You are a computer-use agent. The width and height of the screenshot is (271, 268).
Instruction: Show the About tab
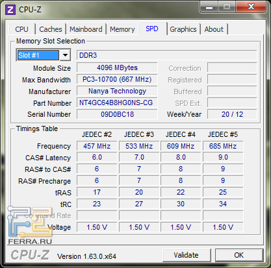click(214, 29)
